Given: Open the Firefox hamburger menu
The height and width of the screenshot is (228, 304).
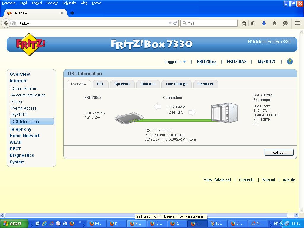Looking at the screenshot, I should pyautogui.click(x=297, y=23).
